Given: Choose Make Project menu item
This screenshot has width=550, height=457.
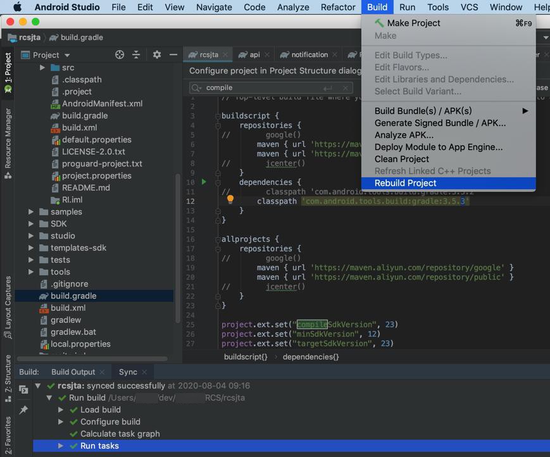Looking at the screenshot, I should (x=448, y=23).
